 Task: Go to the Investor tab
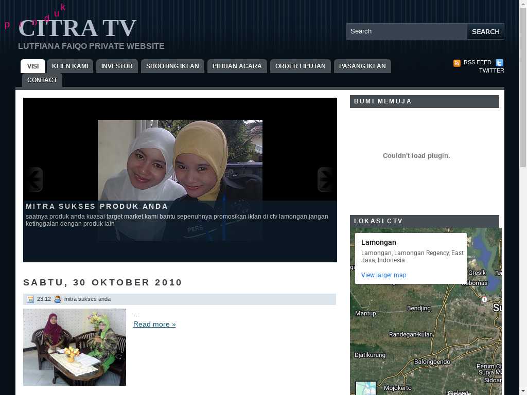[117, 66]
